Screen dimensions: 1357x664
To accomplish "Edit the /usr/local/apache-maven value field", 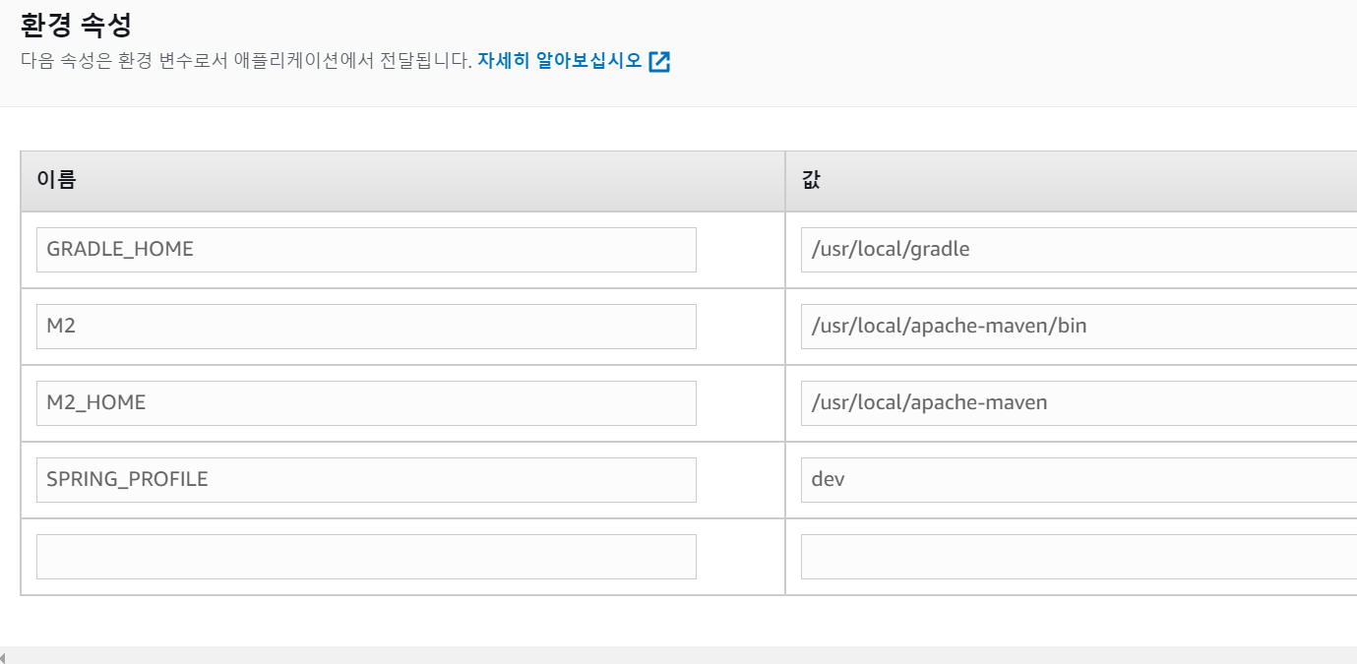I will (x=1079, y=403).
